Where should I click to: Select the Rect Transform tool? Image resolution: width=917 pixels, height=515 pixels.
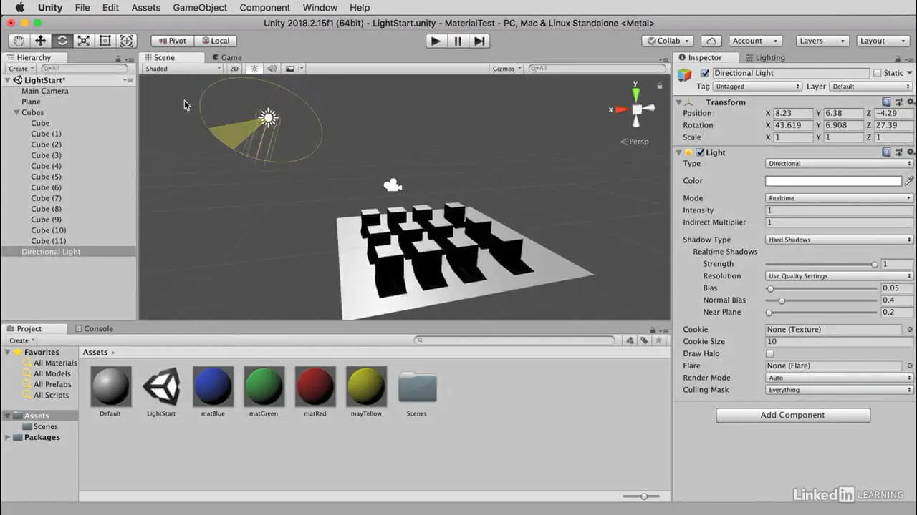(x=105, y=41)
